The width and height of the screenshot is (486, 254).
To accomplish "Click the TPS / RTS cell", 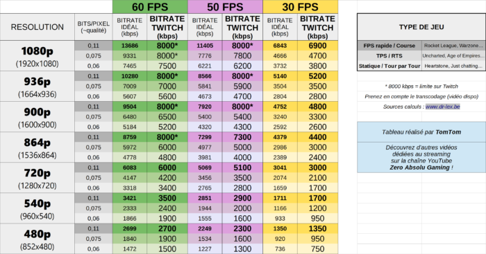I will [389, 56].
